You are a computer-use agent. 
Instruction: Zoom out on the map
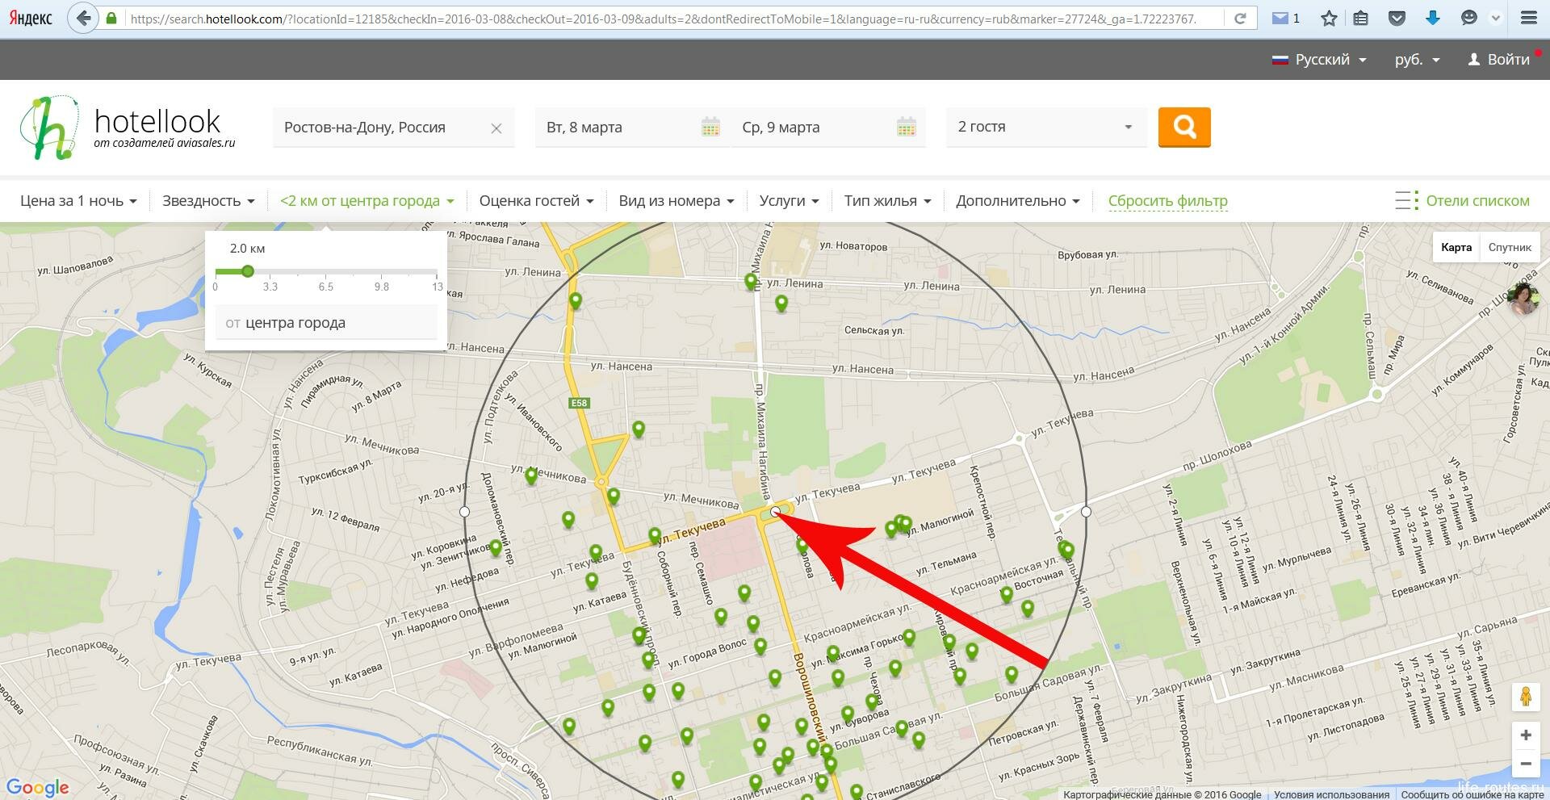tap(1525, 764)
